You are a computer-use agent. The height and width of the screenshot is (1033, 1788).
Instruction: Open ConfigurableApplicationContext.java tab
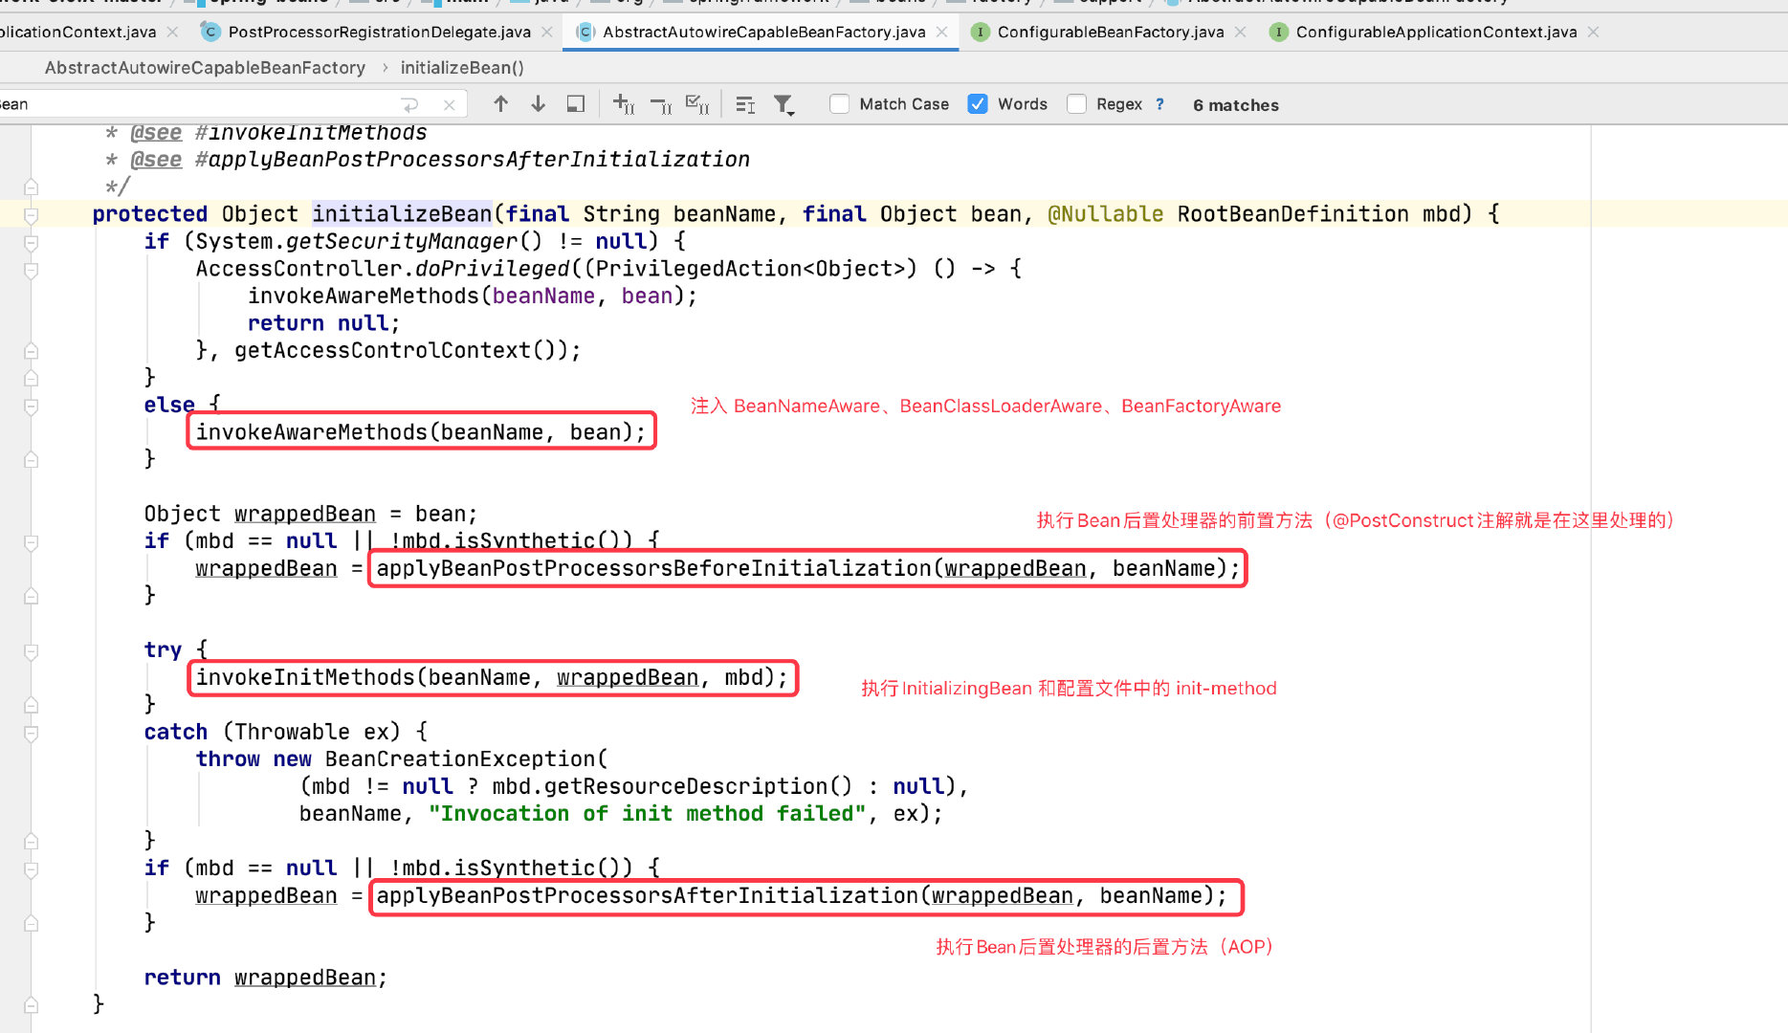[x=1435, y=32]
